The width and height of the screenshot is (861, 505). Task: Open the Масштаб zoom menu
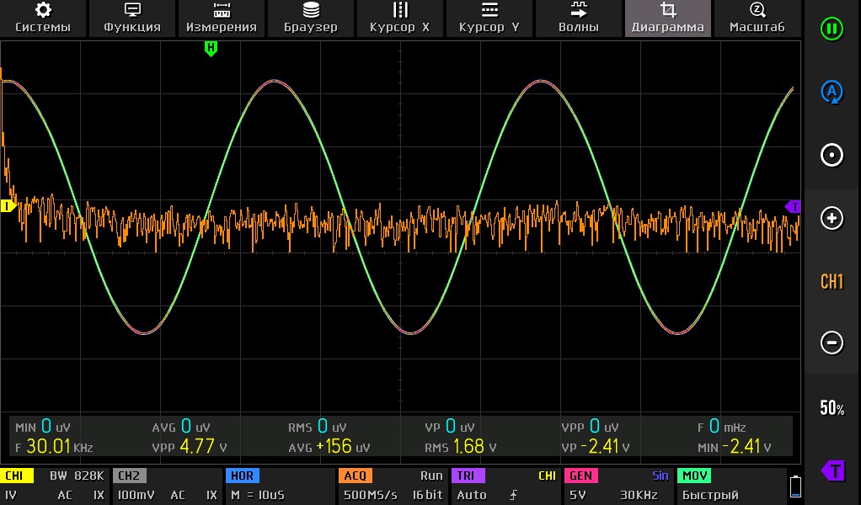click(x=757, y=18)
